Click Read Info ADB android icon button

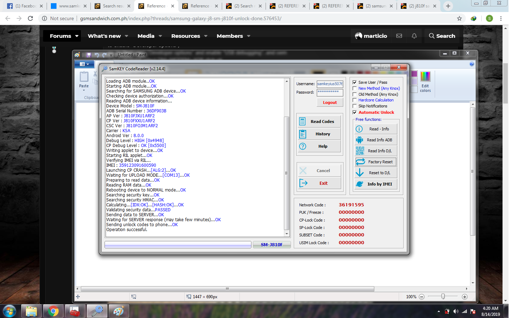point(376,140)
